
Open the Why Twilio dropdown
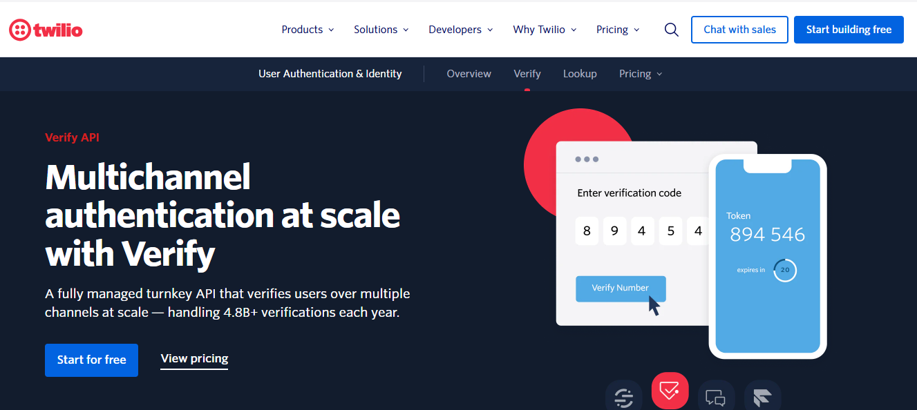point(544,30)
